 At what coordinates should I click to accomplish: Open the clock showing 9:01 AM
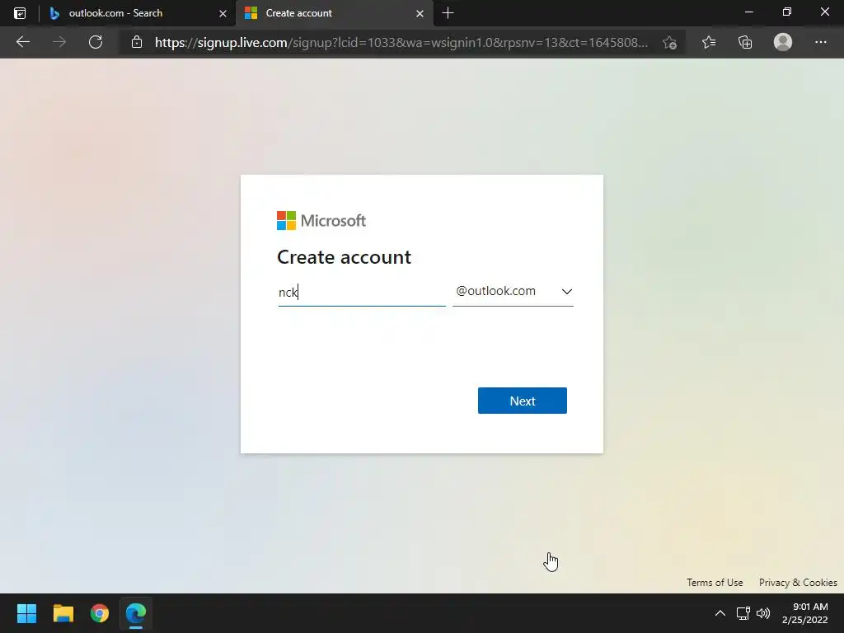804,613
